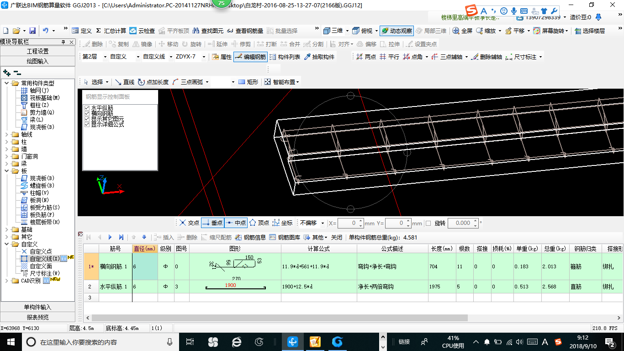Open 钢筋图库 rebar library

(x=285, y=237)
